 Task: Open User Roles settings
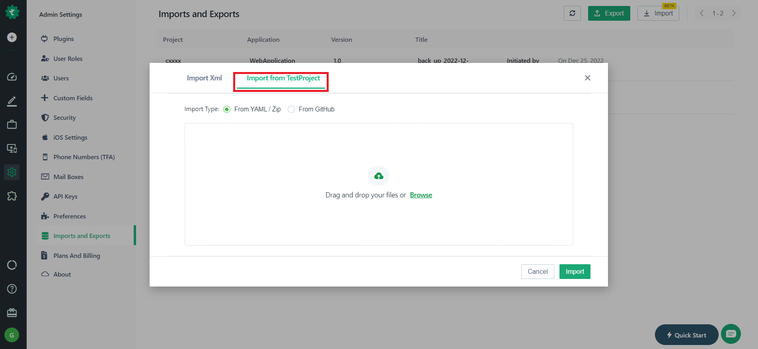click(68, 58)
